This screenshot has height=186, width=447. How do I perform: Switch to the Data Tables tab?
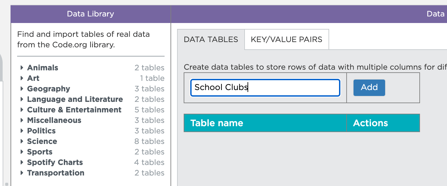[x=211, y=39]
